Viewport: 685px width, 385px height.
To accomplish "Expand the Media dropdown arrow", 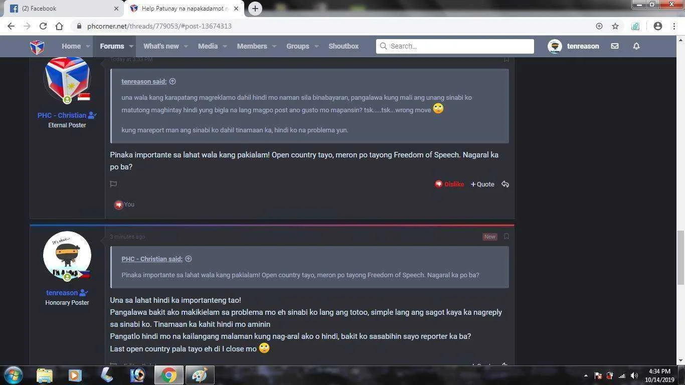I will coord(225,46).
